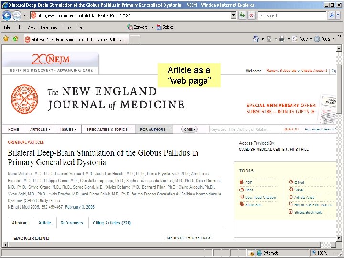344x258 pixels.
Task: Click the Select toolbar button
Action: tap(165, 27)
